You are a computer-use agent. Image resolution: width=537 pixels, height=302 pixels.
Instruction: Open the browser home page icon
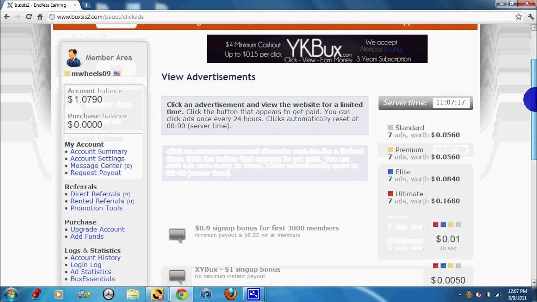(x=40, y=17)
